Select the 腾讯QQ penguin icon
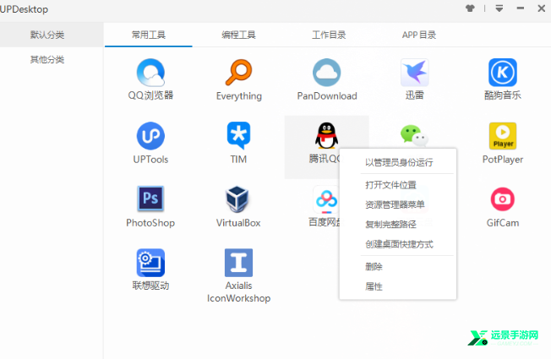Image resolution: width=551 pixels, height=359 pixels. tap(326, 136)
